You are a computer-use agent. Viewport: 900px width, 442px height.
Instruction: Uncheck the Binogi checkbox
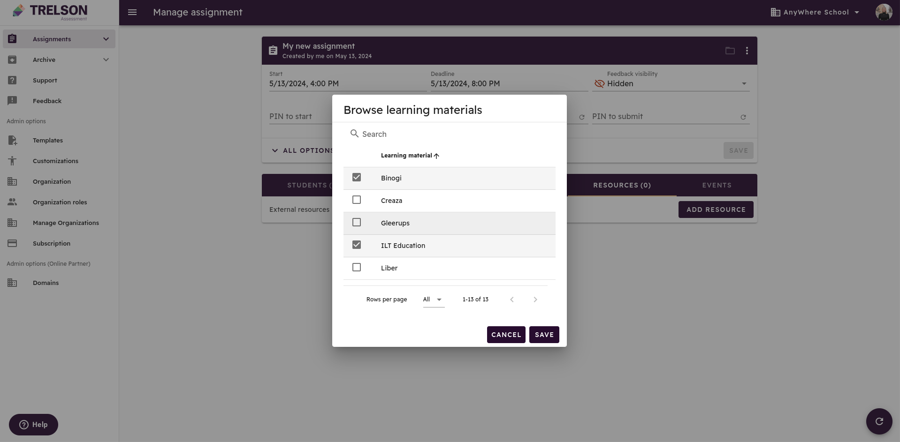(357, 177)
